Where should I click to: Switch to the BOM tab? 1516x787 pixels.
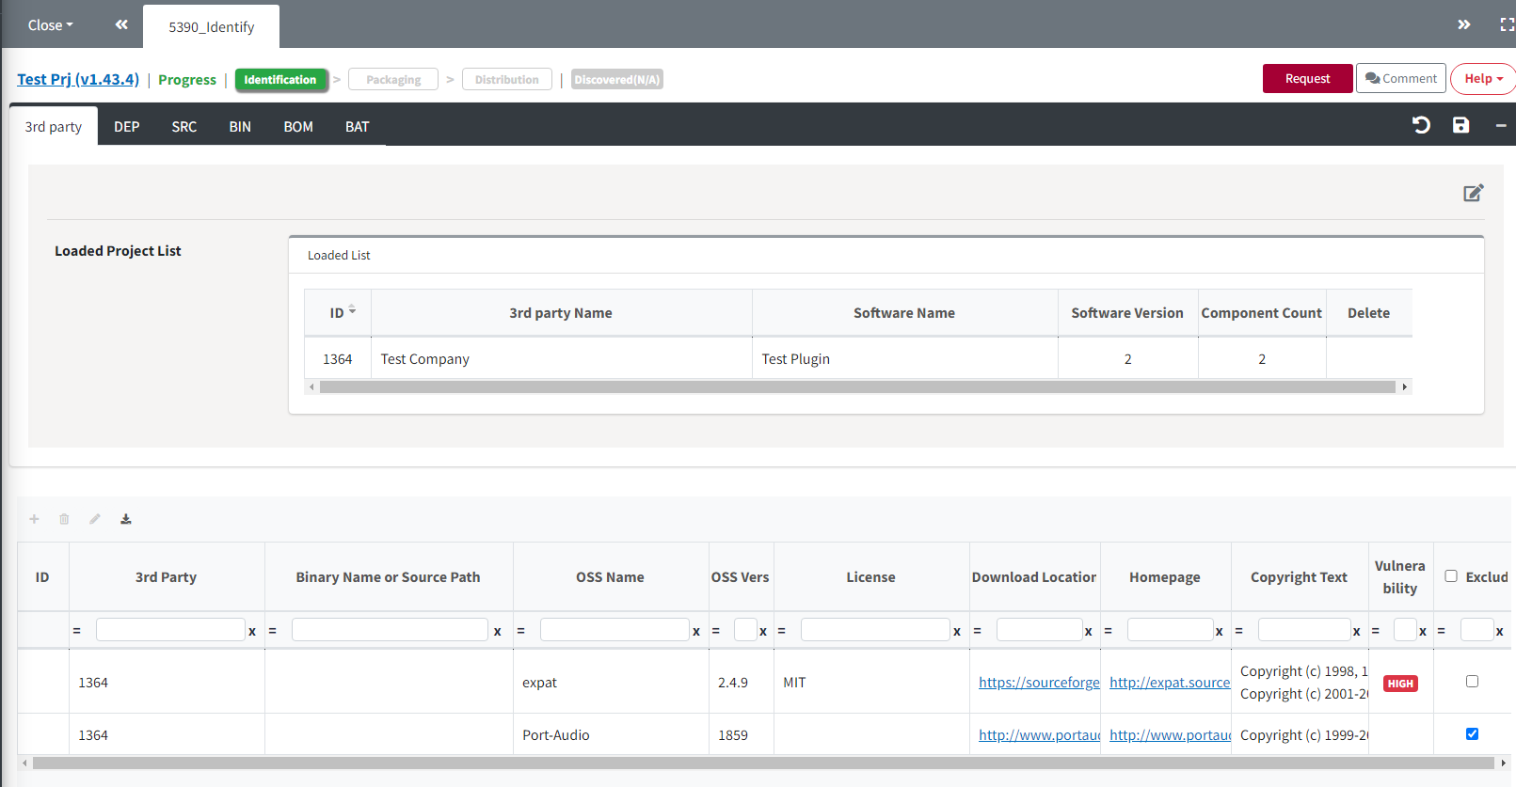tap(298, 126)
